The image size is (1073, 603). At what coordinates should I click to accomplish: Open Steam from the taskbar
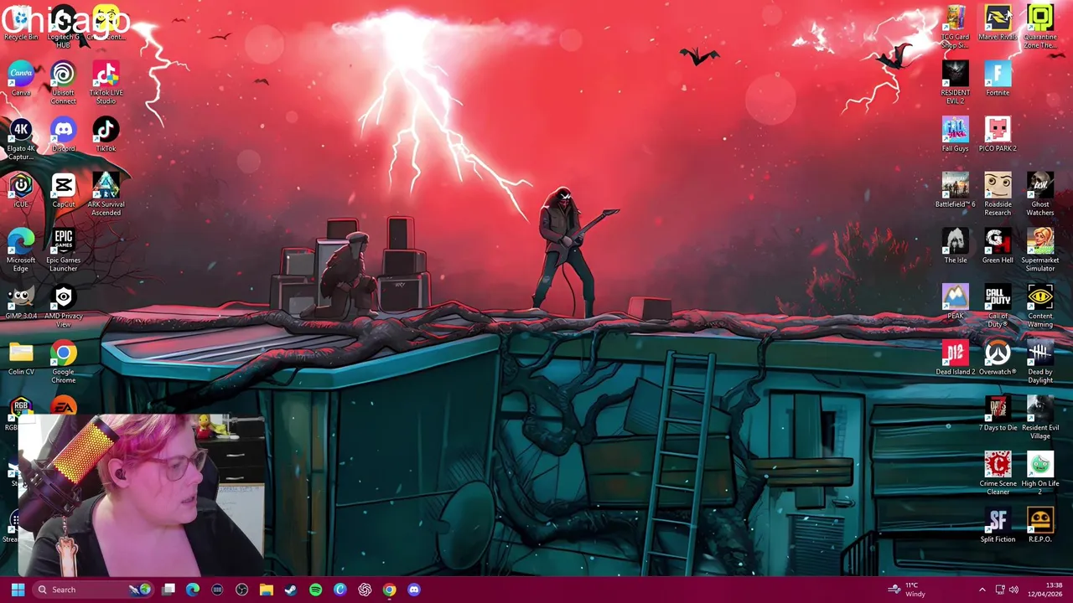[x=291, y=590]
